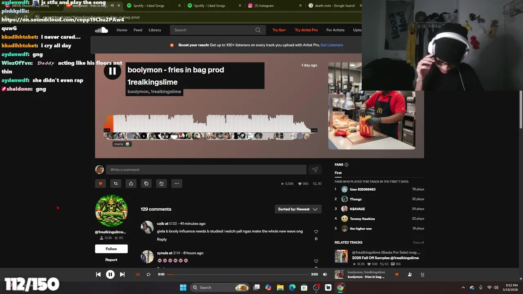Show hidden system tray icons chevron

coord(463,287)
